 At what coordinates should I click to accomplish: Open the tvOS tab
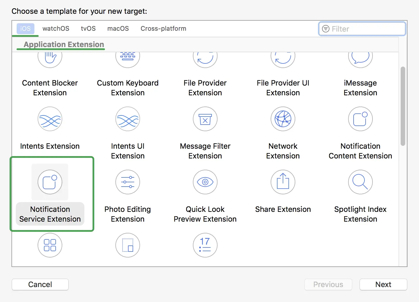(88, 29)
